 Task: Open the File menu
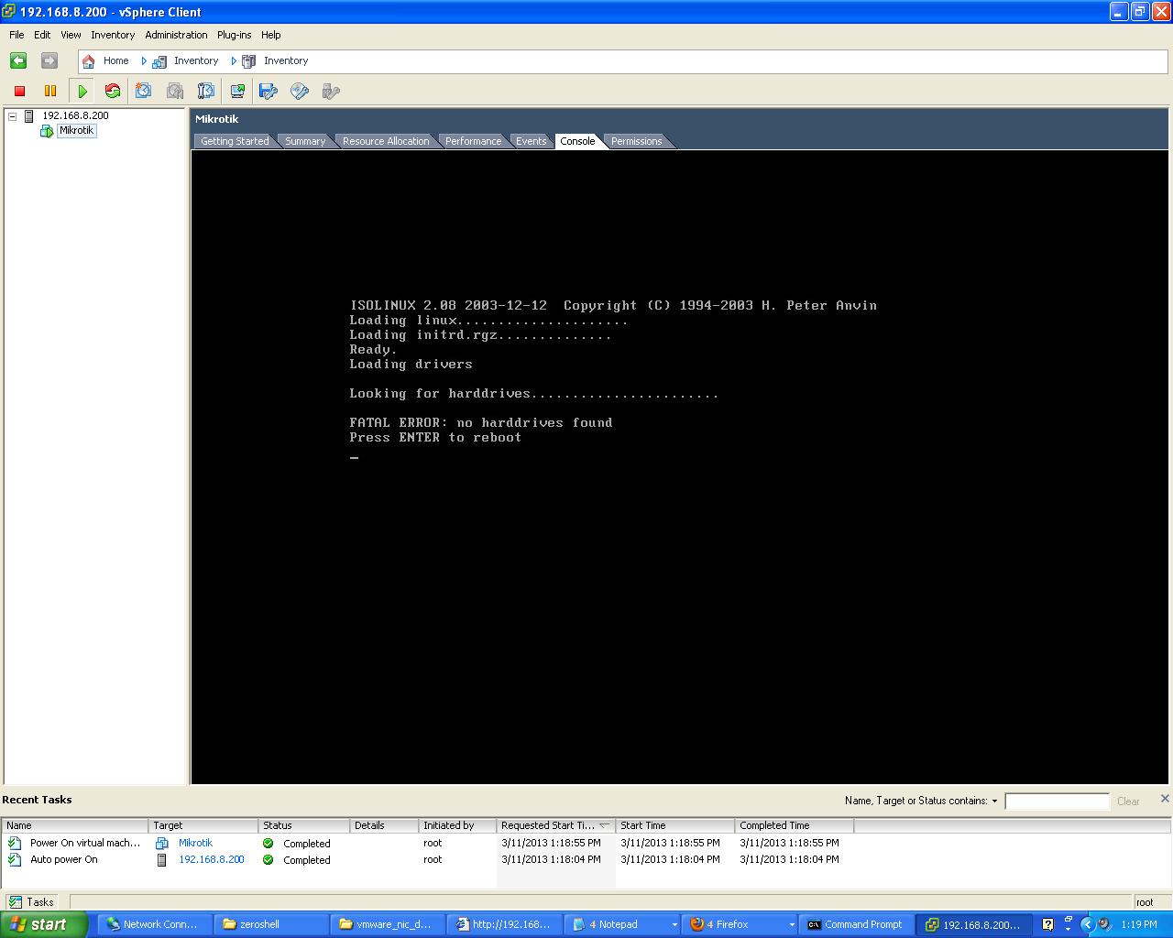tap(16, 35)
